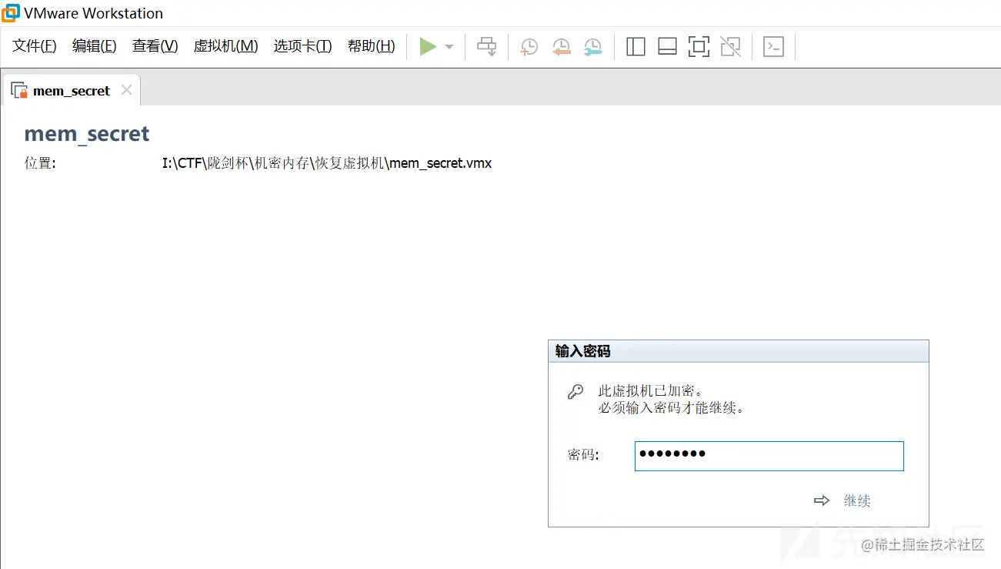
Task: Revert to snapshot using the clock-arrow icon
Action: pos(561,47)
